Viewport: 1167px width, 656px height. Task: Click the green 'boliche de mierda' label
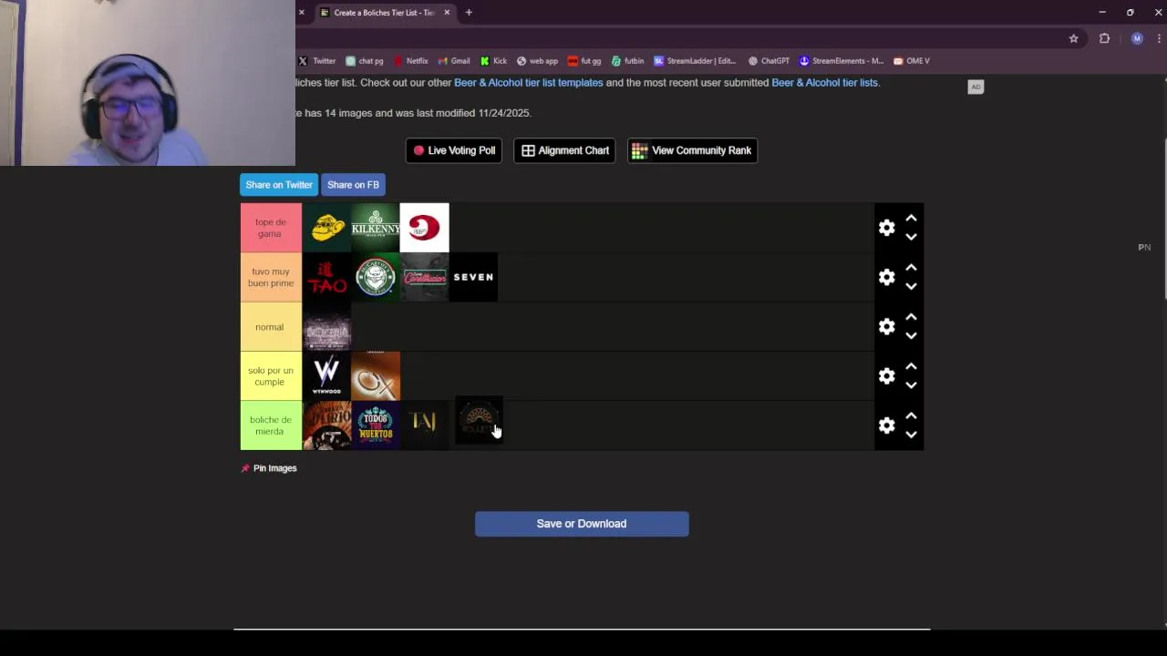click(x=271, y=425)
